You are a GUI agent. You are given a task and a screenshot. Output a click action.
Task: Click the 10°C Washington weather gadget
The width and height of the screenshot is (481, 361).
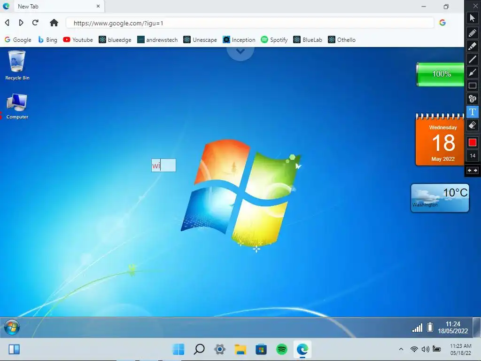pyautogui.click(x=440, y=198)
